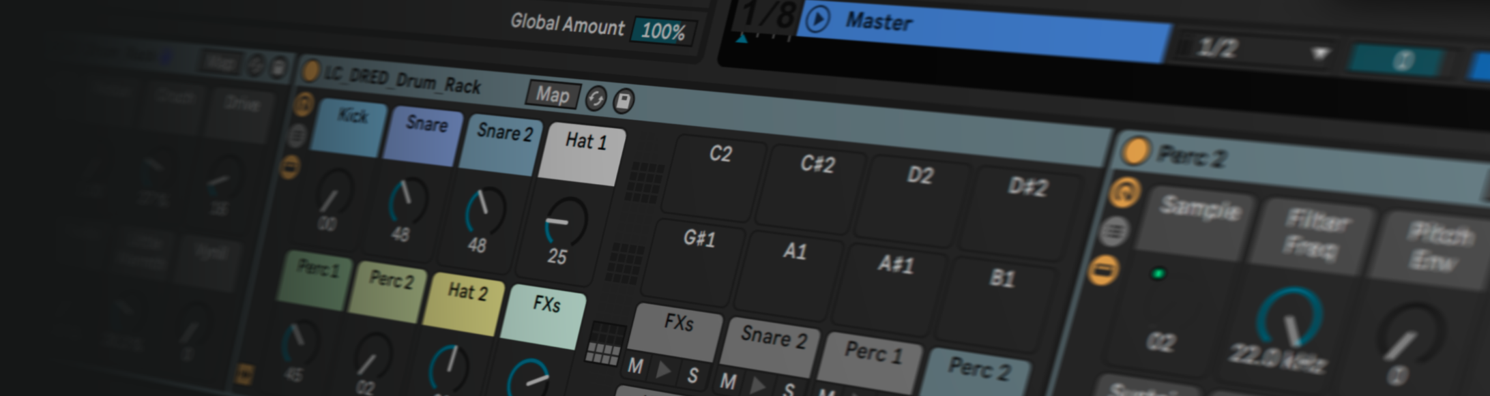This screenshot has width=1490, height=396.
Task: Click the Map button on drum rack
Action: point(553,94)
